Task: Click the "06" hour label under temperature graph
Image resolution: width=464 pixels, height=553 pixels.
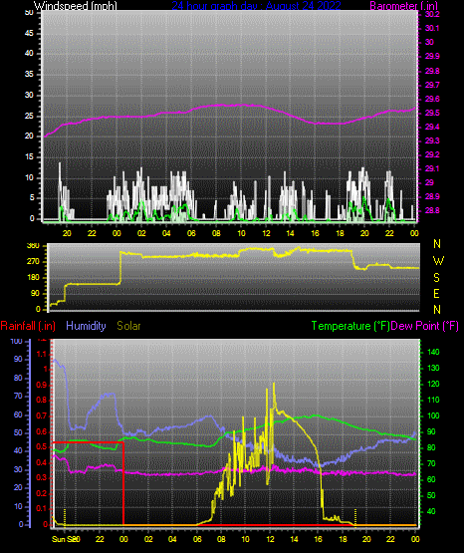Action: pyautogui.click(x=197, y=539)
